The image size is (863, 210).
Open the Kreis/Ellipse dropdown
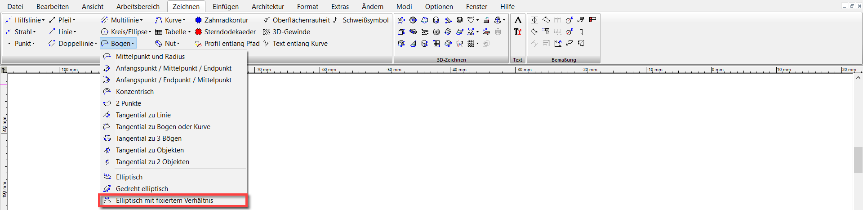pos(150,32)
